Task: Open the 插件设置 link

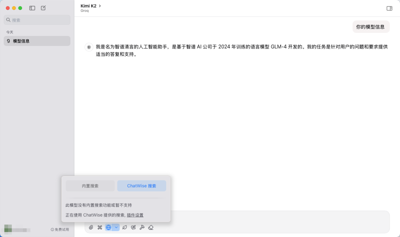Action: pos(135,215)
